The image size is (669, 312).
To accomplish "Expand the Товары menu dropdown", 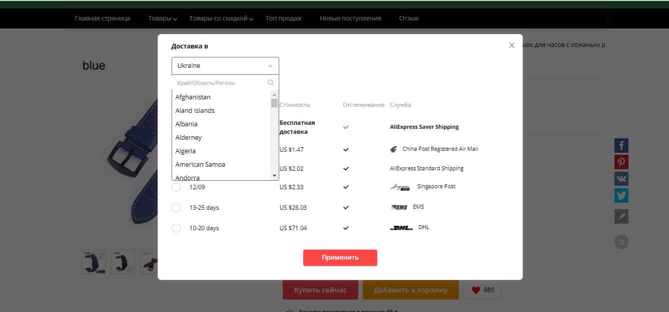I will (163, 18).
